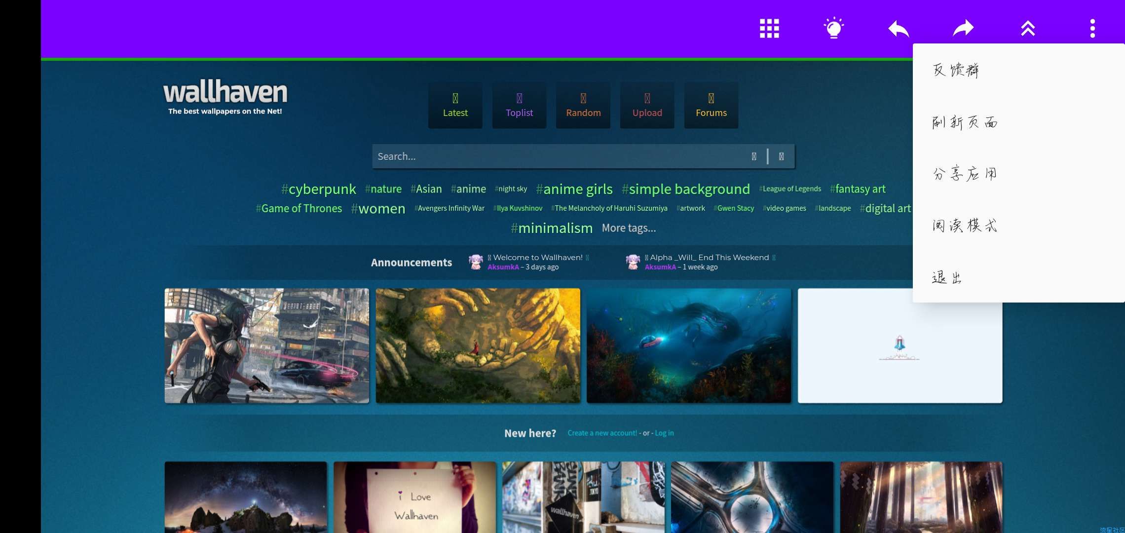Enable 阅读模式 from the menu
This screenshot has height=533, width=1125.
(x=1018, y=226)
